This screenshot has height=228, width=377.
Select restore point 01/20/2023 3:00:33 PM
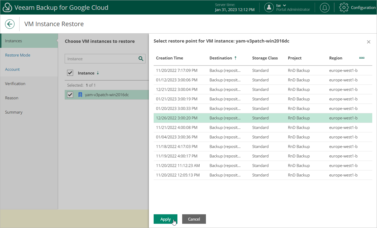click(x=263, y=109)
